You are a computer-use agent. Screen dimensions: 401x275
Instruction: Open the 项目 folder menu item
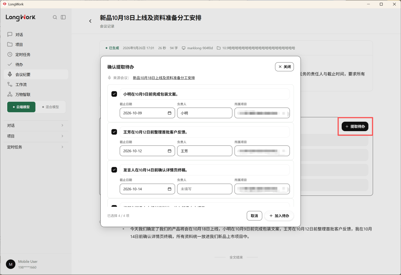click(36, 45)
